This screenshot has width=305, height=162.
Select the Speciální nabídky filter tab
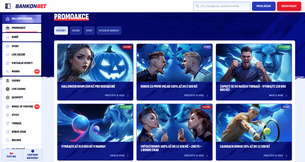(x=109, y=31)
